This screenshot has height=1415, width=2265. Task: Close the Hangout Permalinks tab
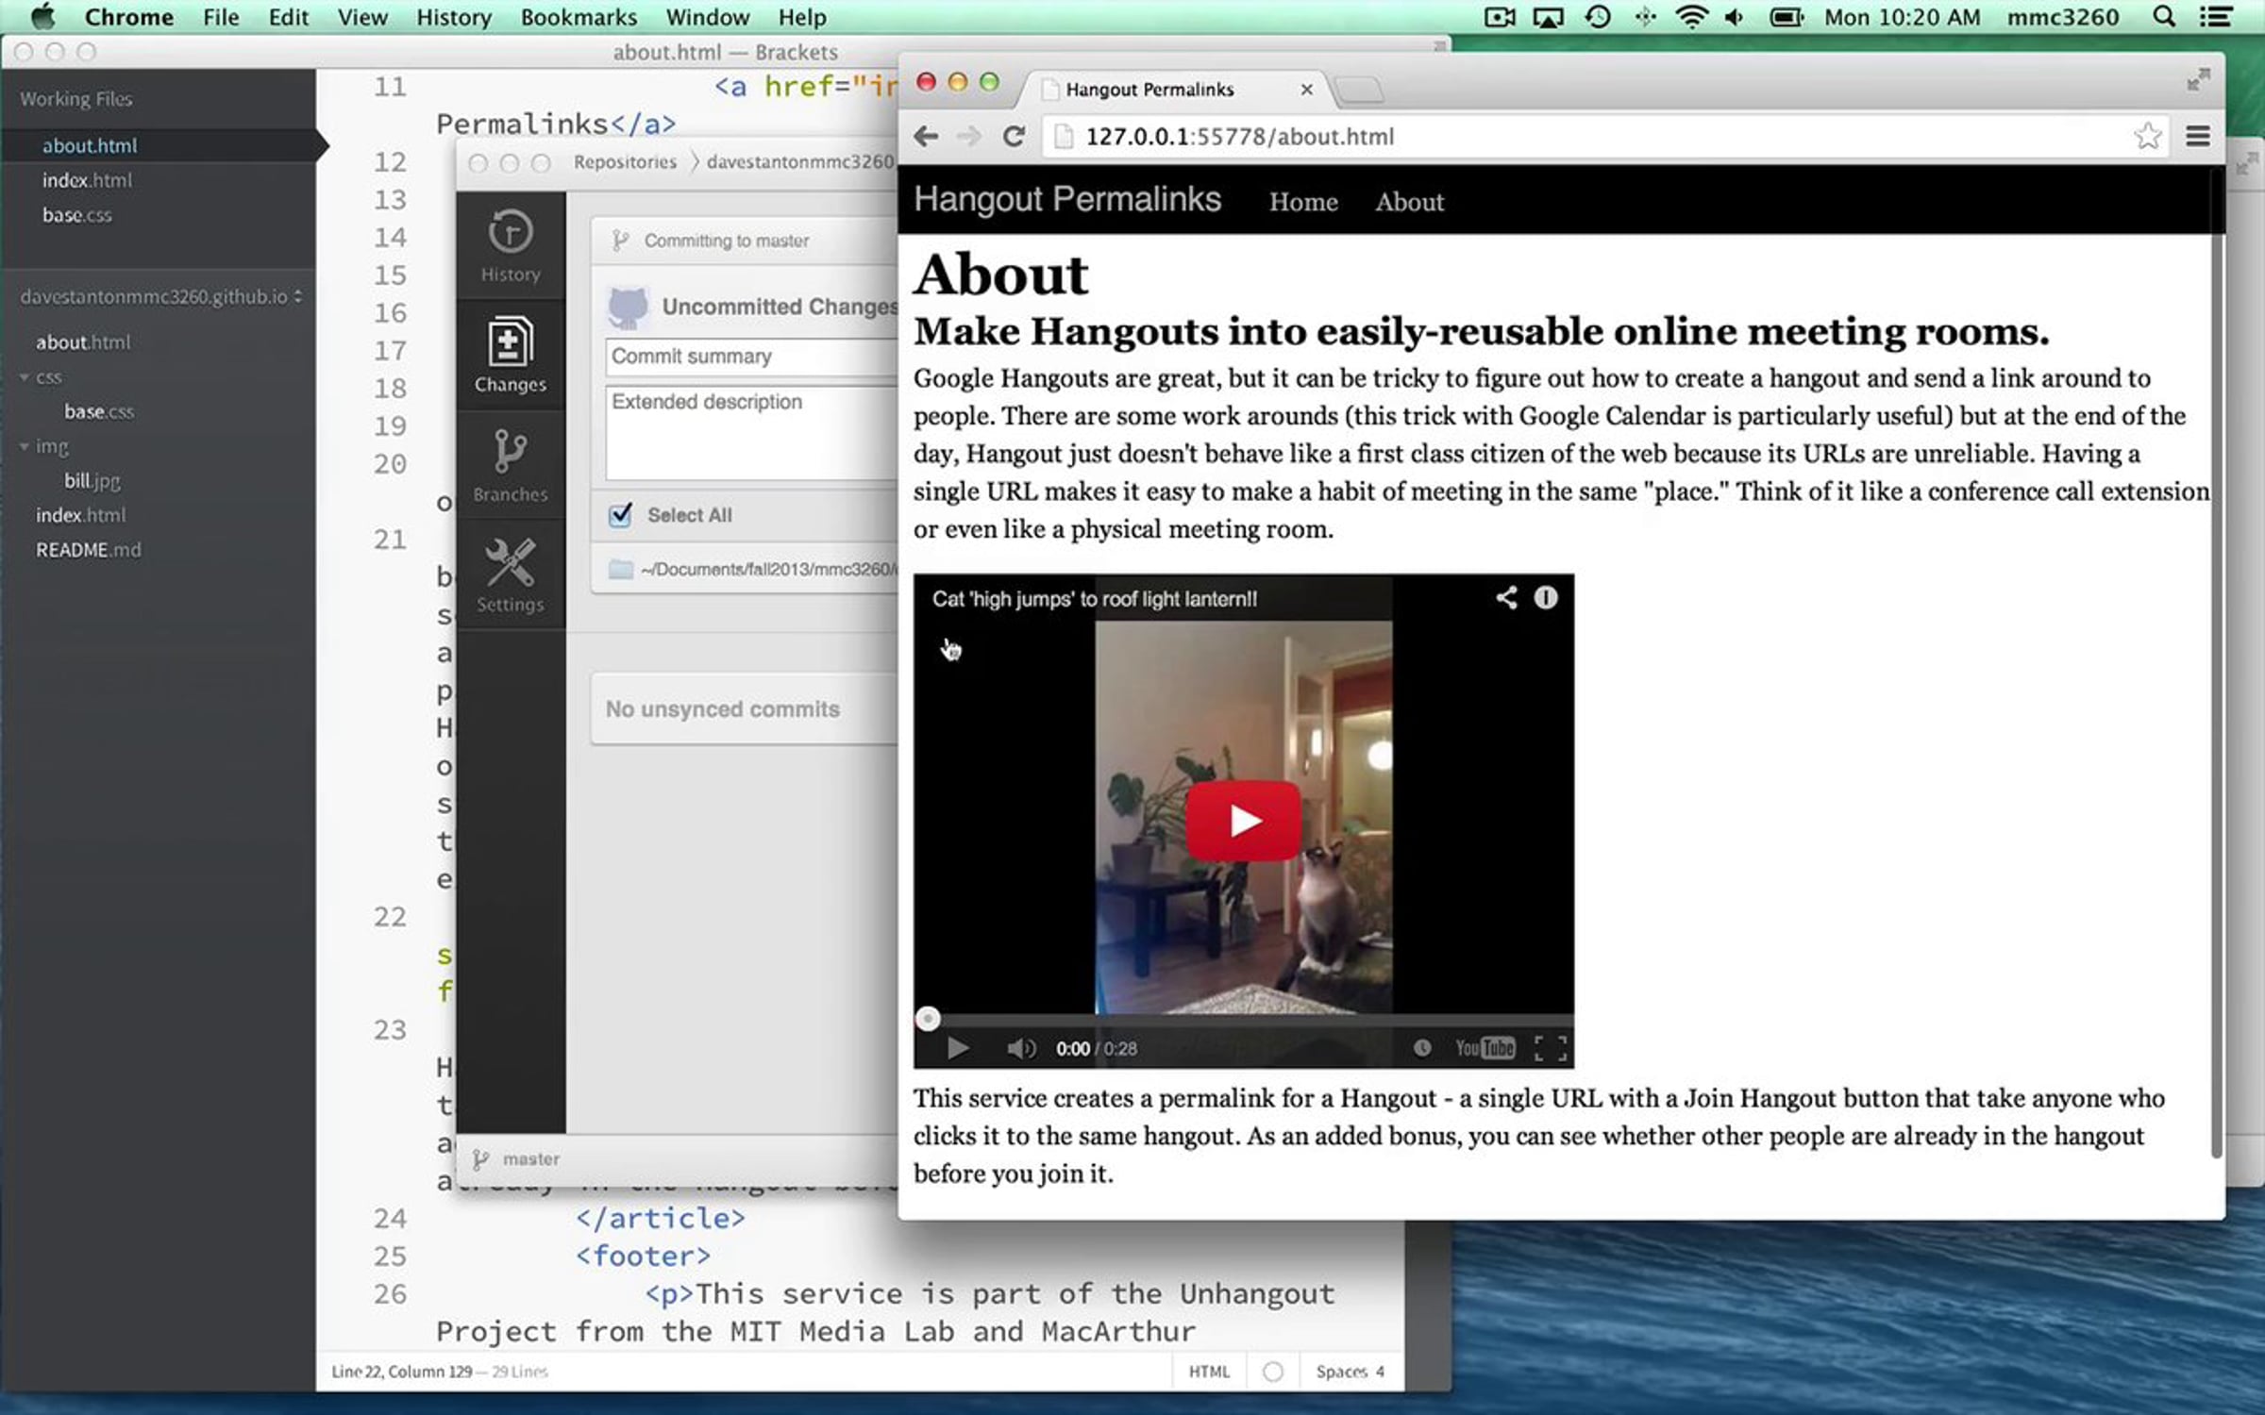1306,90
